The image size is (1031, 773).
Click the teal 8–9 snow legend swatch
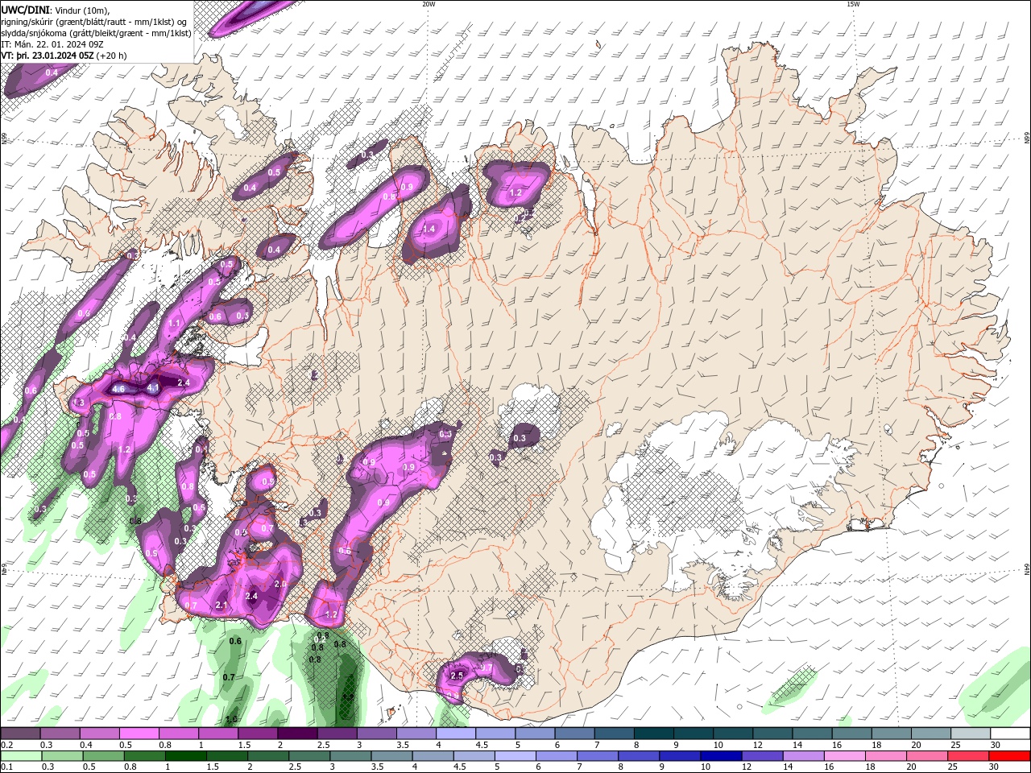point(652,734)
